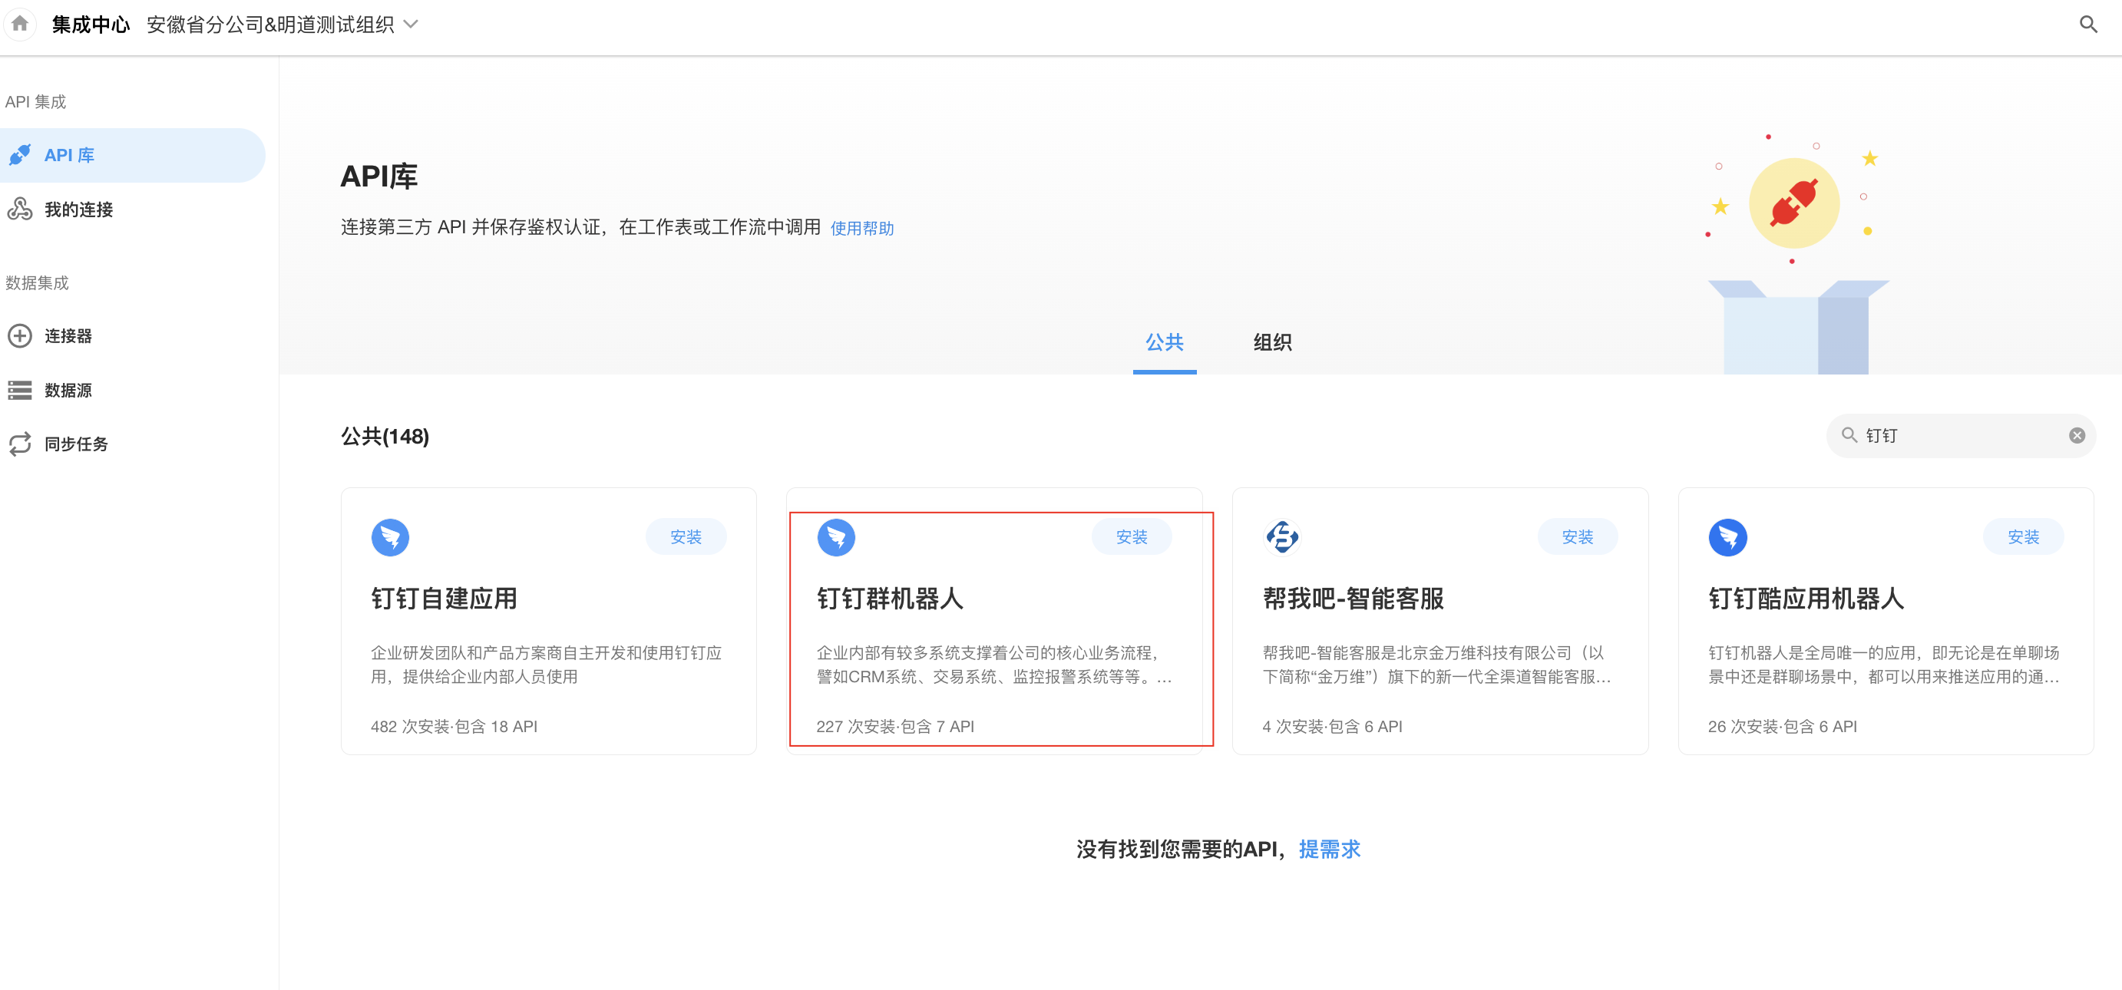2122x990 pixels.
Task: Click the API 库 plug icon
Action: point(20,155)
